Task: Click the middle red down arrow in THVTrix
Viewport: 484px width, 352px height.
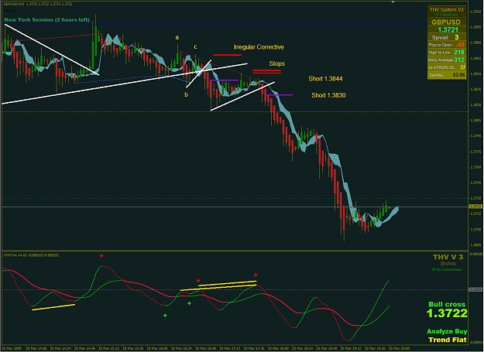Action: [198, 280]
